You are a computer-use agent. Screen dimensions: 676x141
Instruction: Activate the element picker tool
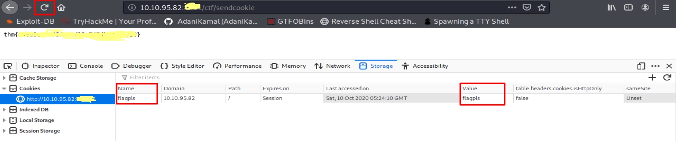pos(7,66)
